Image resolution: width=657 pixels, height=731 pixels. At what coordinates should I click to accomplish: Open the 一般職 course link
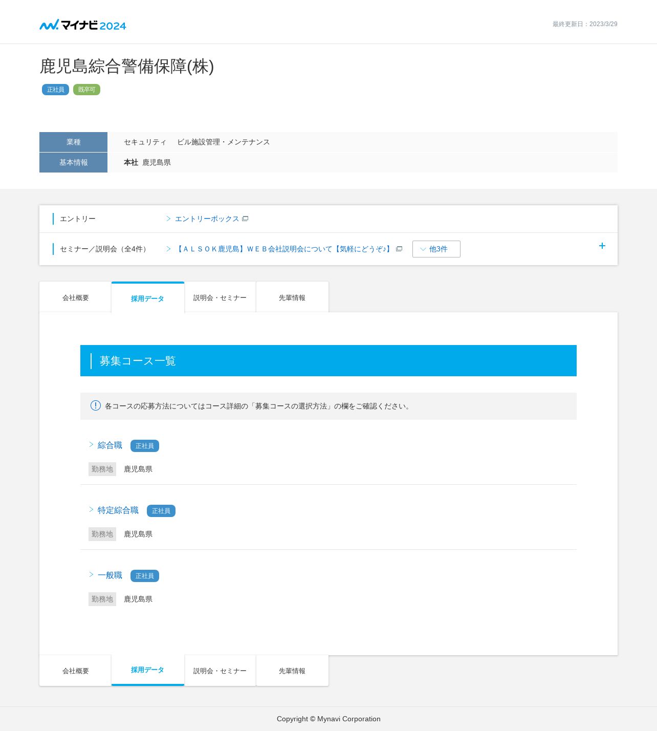click(x=110, y=575)
